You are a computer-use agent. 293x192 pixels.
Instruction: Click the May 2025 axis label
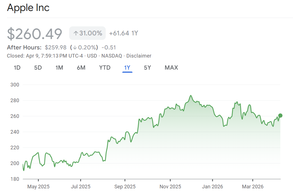[38, 187]
